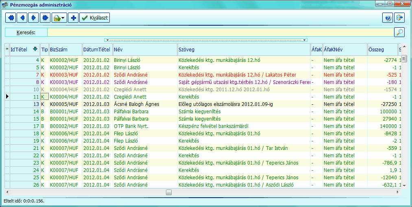Select the current row indicator arrow
This screenshot has height=207, width=412.
click(7, 97)
